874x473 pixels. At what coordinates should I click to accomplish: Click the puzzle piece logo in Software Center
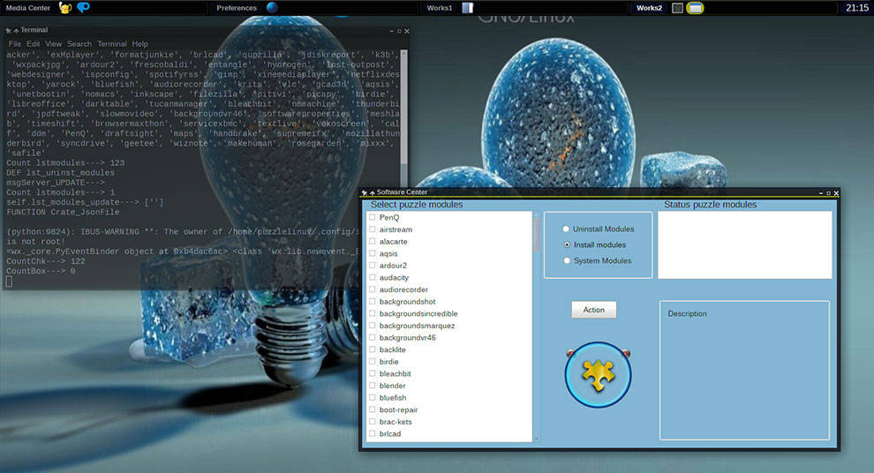(598, 374)
